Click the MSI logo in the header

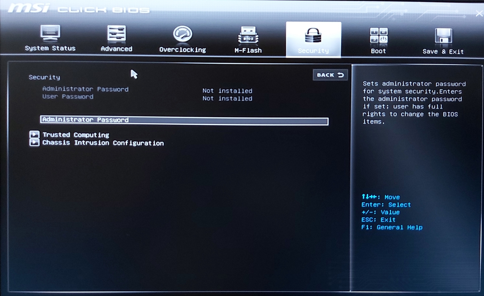click(29, 8)
